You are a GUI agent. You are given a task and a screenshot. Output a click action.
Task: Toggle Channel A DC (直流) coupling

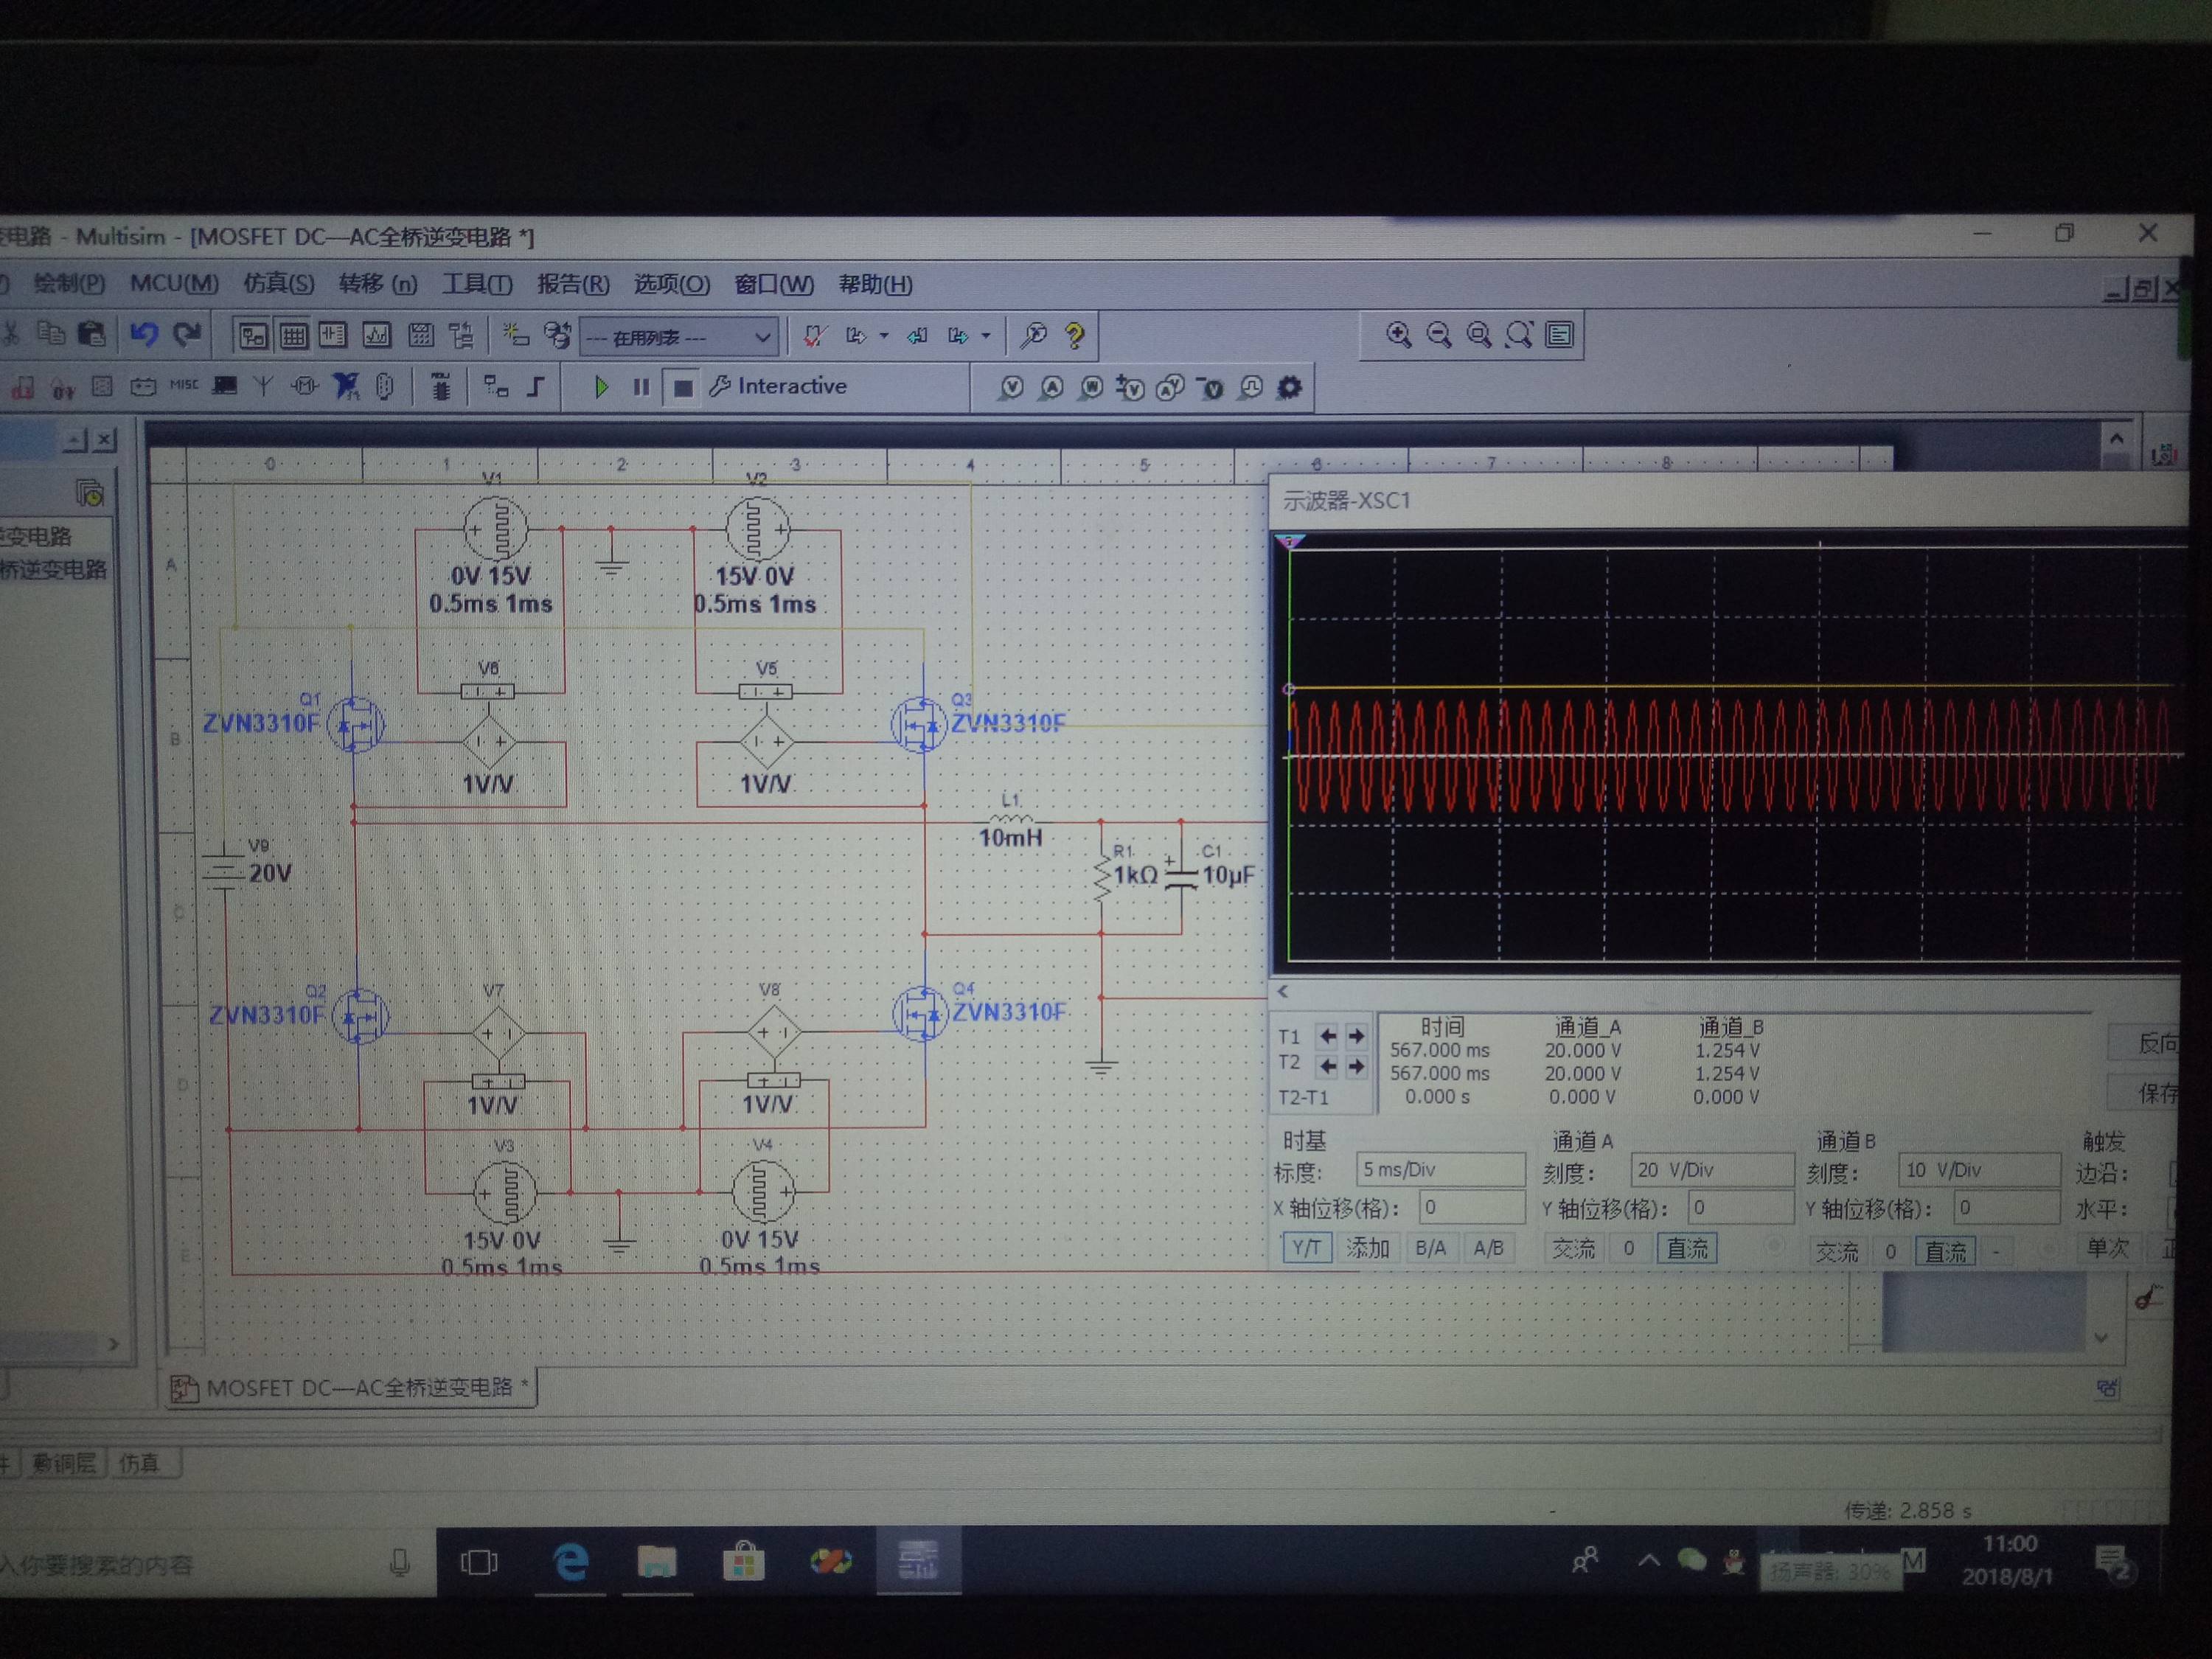tap(1686, 1248)
